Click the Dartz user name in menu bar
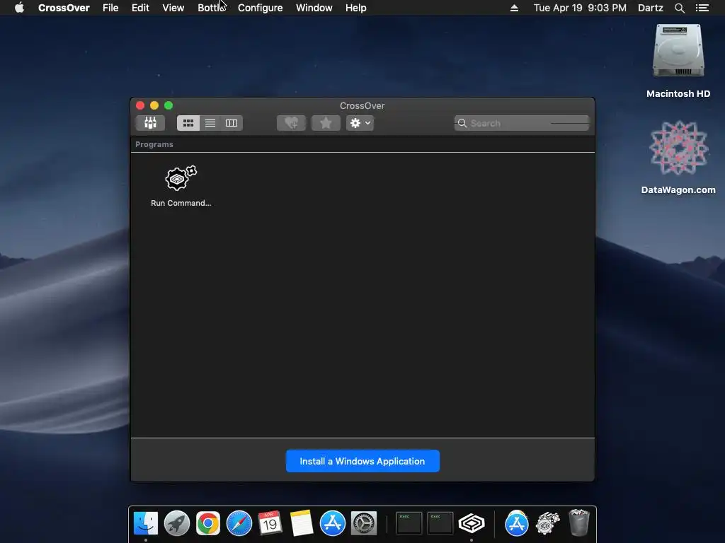Screen dimensions: 725x543 click(x=650, y=8)
